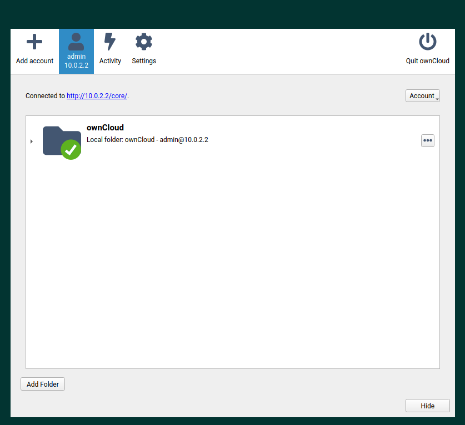Click the Quit ownCloud toolbar label
This screenshot has height=425, width=465.
coord(427,60)
